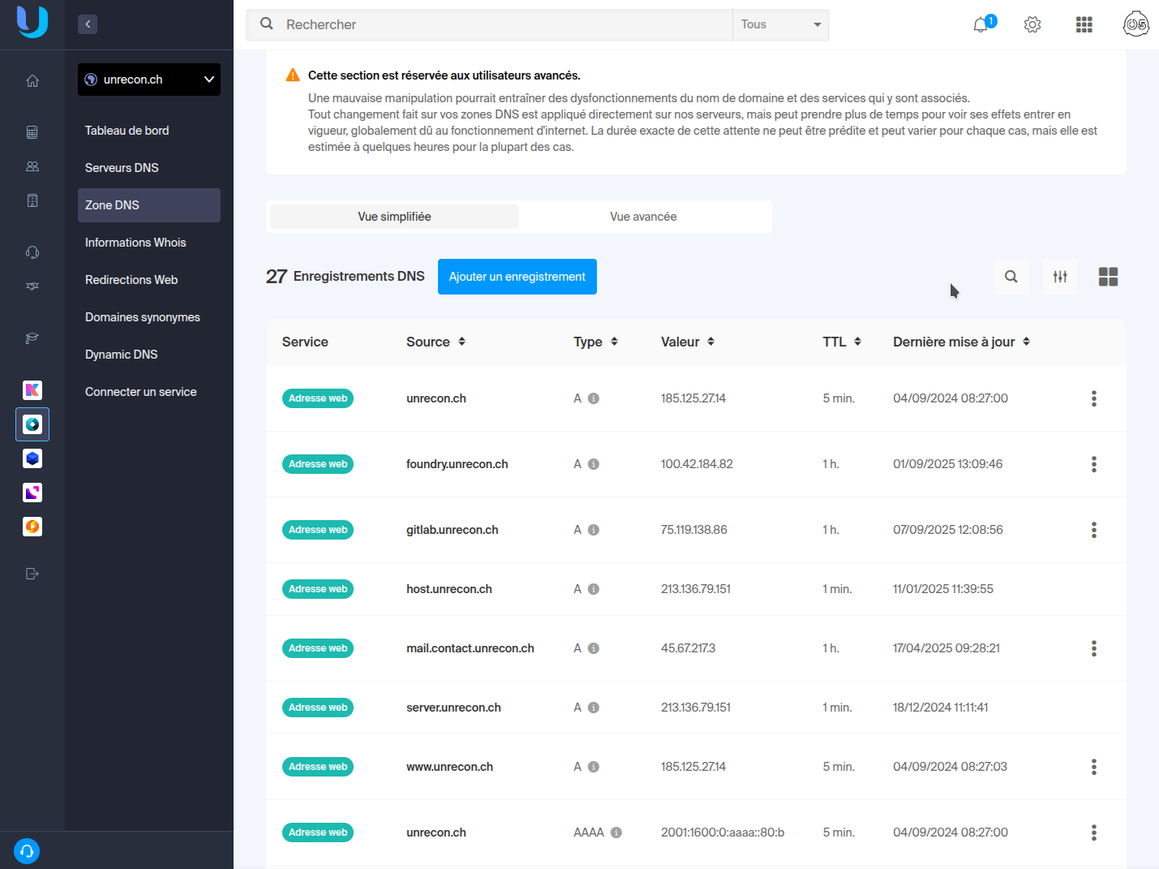
Task: Open Redirections Web menu item
Action: coord(149,280)
